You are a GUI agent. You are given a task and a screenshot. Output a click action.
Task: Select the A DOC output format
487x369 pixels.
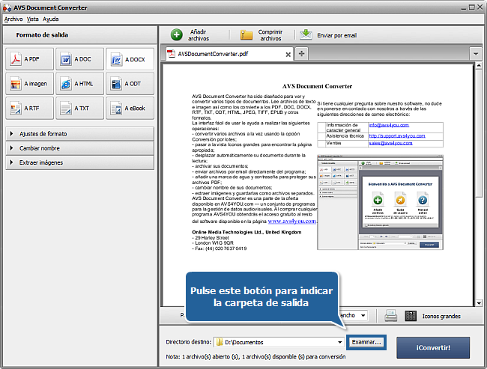click(x=79, y=59)
